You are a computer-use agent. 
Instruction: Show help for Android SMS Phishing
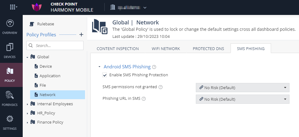(x=154, y=67)
